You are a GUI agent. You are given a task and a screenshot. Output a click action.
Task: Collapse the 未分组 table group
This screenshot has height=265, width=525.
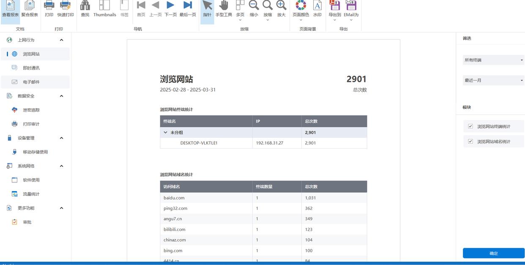click(x=166, y=132)
